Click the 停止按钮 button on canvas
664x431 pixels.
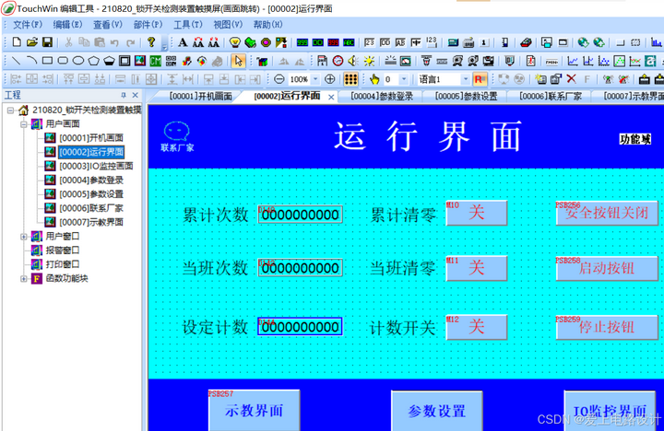point(607,327)
